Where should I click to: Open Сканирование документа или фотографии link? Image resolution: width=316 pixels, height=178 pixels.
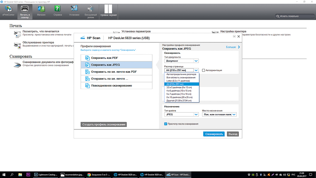coord(48,62)
